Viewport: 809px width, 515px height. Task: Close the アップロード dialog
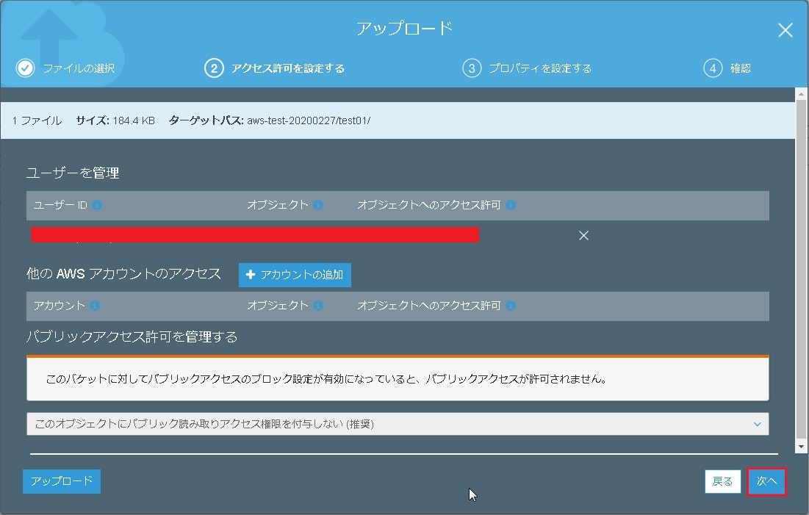(785, 30)
